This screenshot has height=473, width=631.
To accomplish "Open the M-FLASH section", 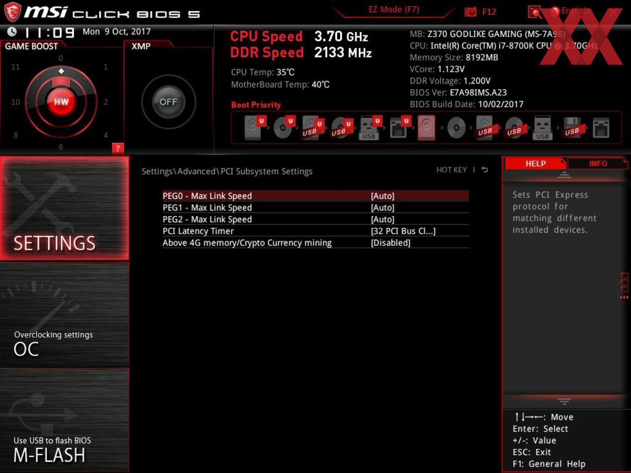I will [x=64, y=420].
